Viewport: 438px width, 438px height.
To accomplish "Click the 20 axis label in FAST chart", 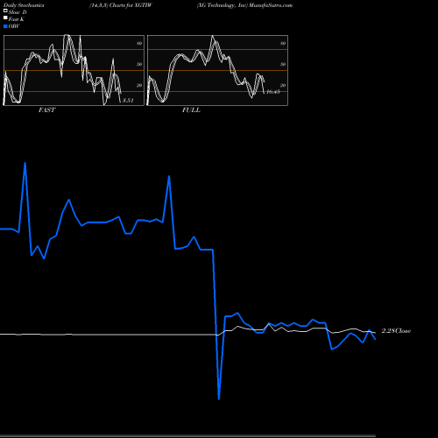I will point(139,85).
